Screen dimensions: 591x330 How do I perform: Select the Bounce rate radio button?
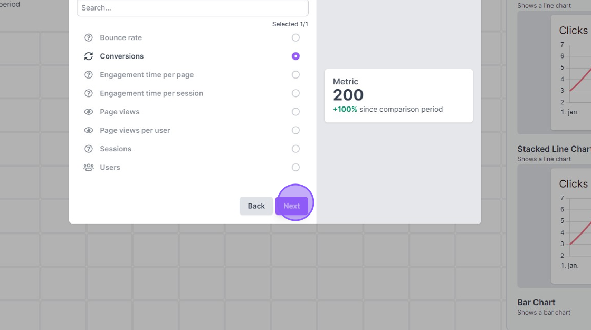point(295,37)
